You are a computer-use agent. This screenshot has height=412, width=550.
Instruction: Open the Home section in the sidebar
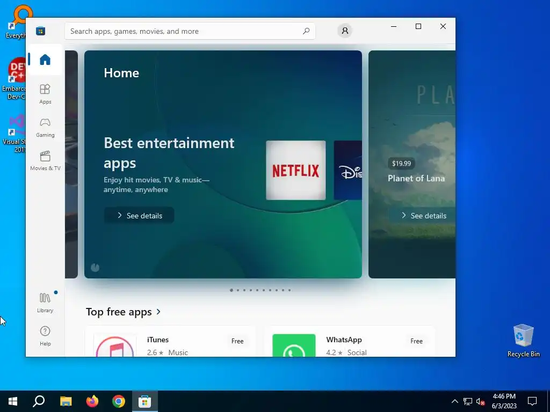(x=45, y=60)
